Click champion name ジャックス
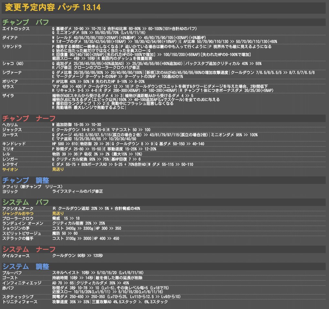329x309 pixels. pyautogui.click(x=12, y=130)
